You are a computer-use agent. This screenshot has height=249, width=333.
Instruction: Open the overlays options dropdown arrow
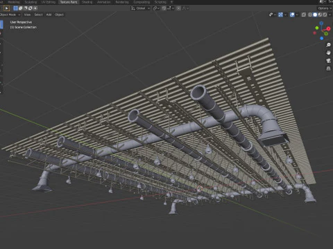(297, 15)
